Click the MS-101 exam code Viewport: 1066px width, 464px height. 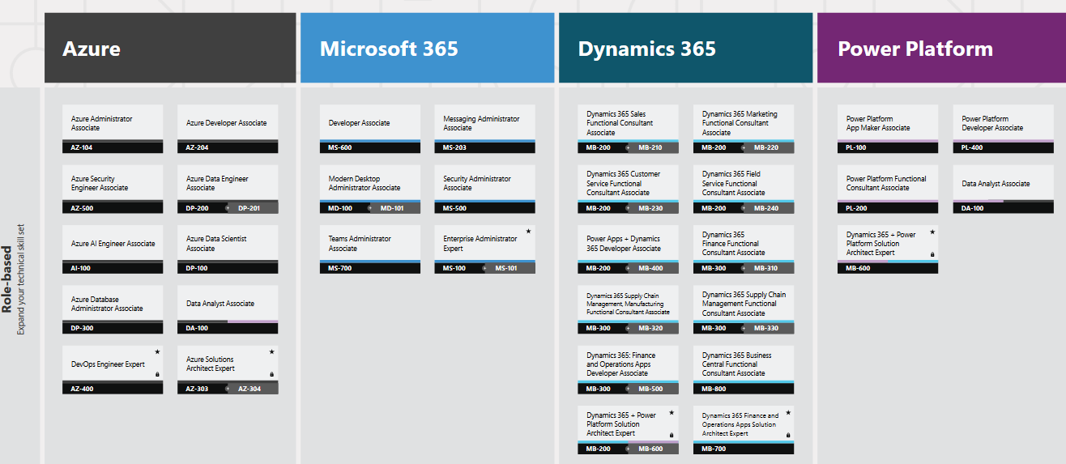point(506,268)
